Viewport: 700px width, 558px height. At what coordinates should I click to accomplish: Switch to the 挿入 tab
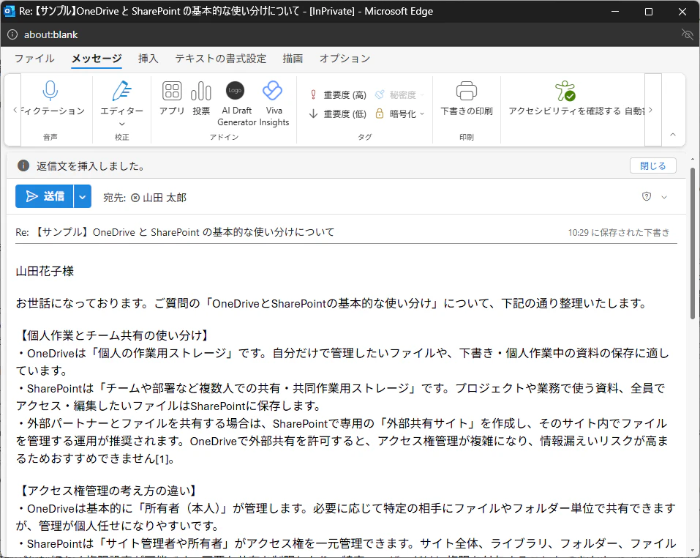(x=148, y=59)
